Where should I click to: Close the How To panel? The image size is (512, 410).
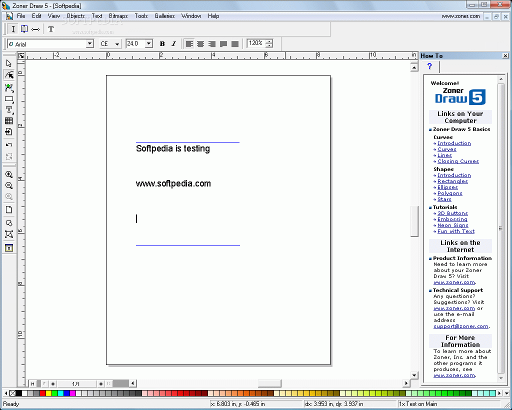(505, 56)
